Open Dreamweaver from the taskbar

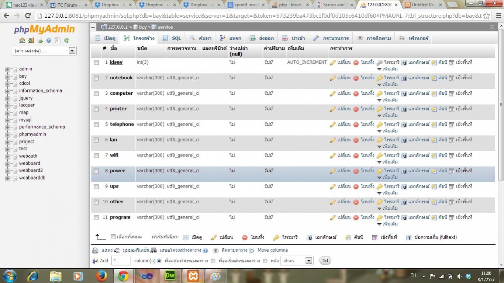170,276
